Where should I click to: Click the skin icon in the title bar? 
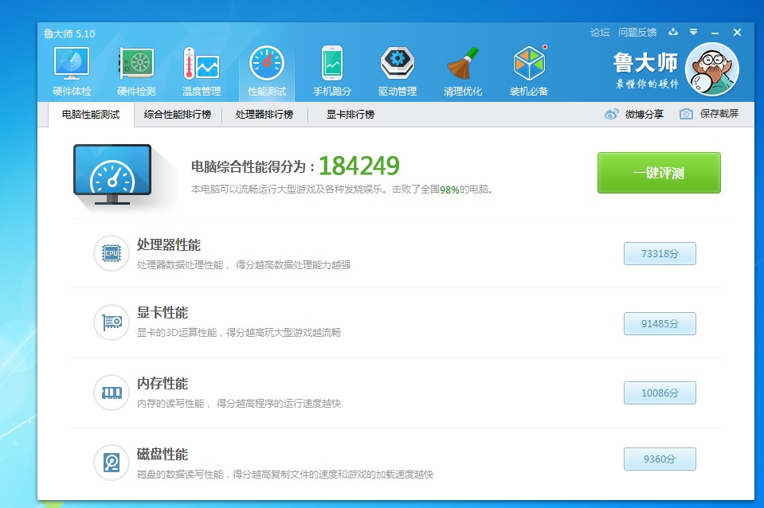[x=673, y=32]
